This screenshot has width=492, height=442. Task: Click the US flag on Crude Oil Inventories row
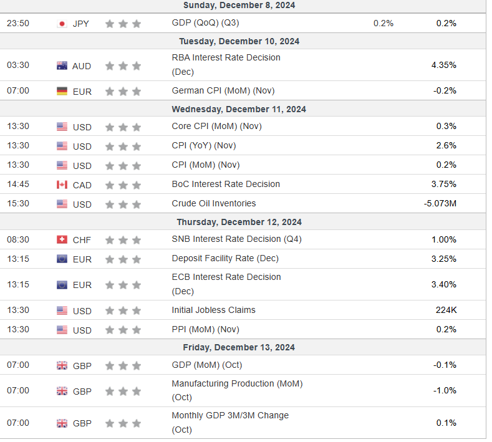coord(62,204)
